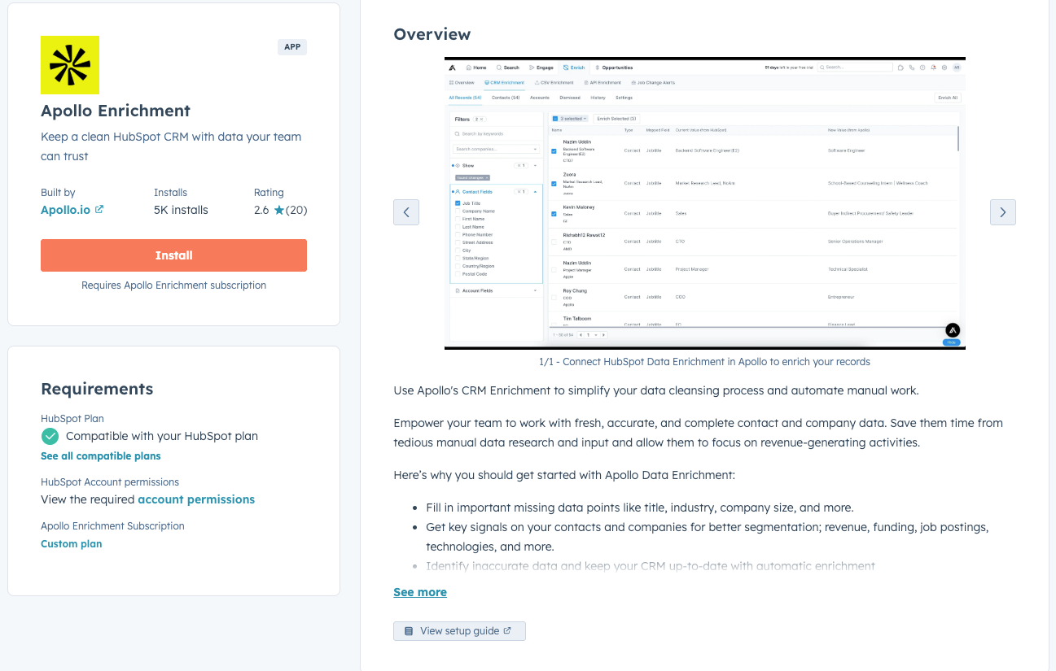Click the HubSpot Account permissions label

pos(110,482)
